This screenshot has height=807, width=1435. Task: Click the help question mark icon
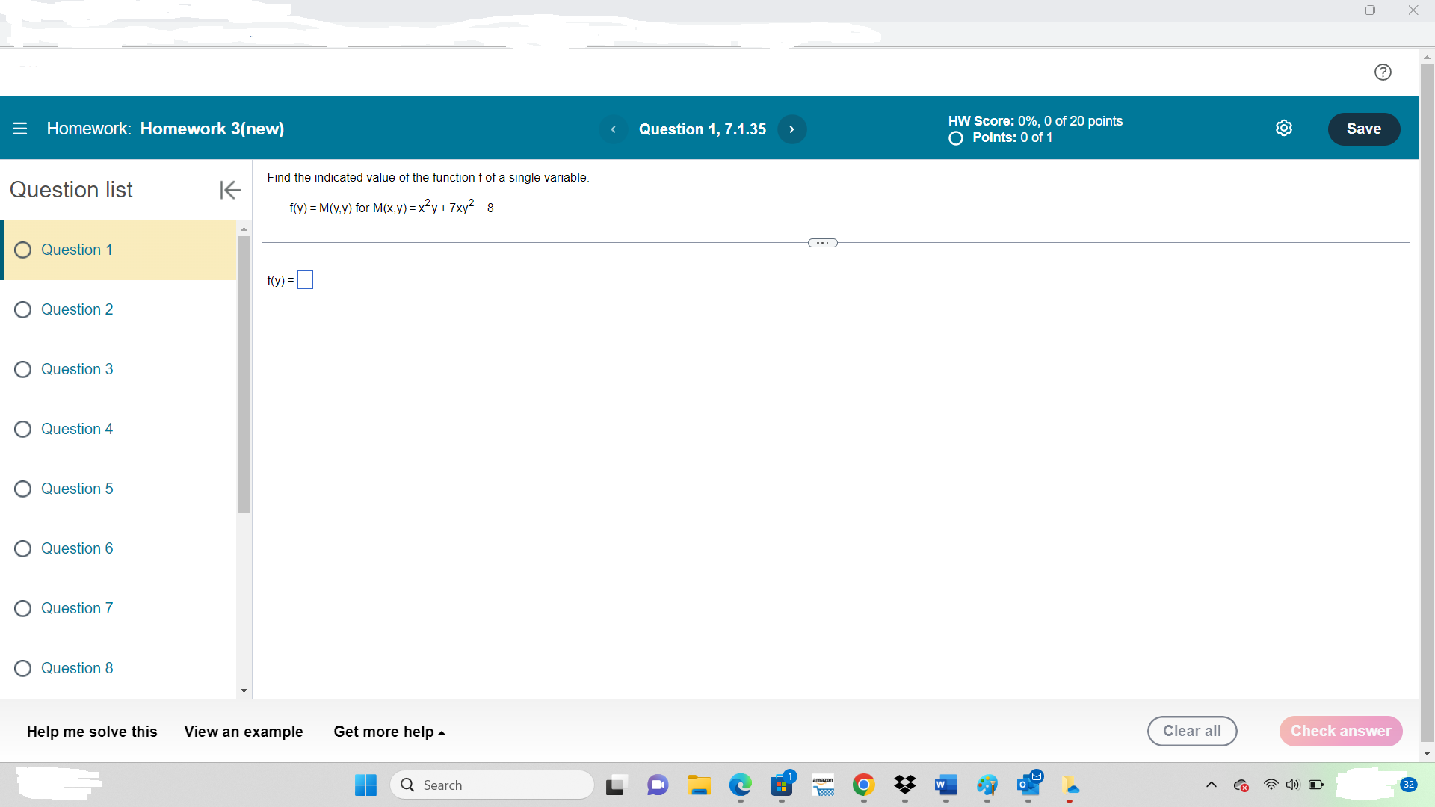click(x=1383, y=72)
